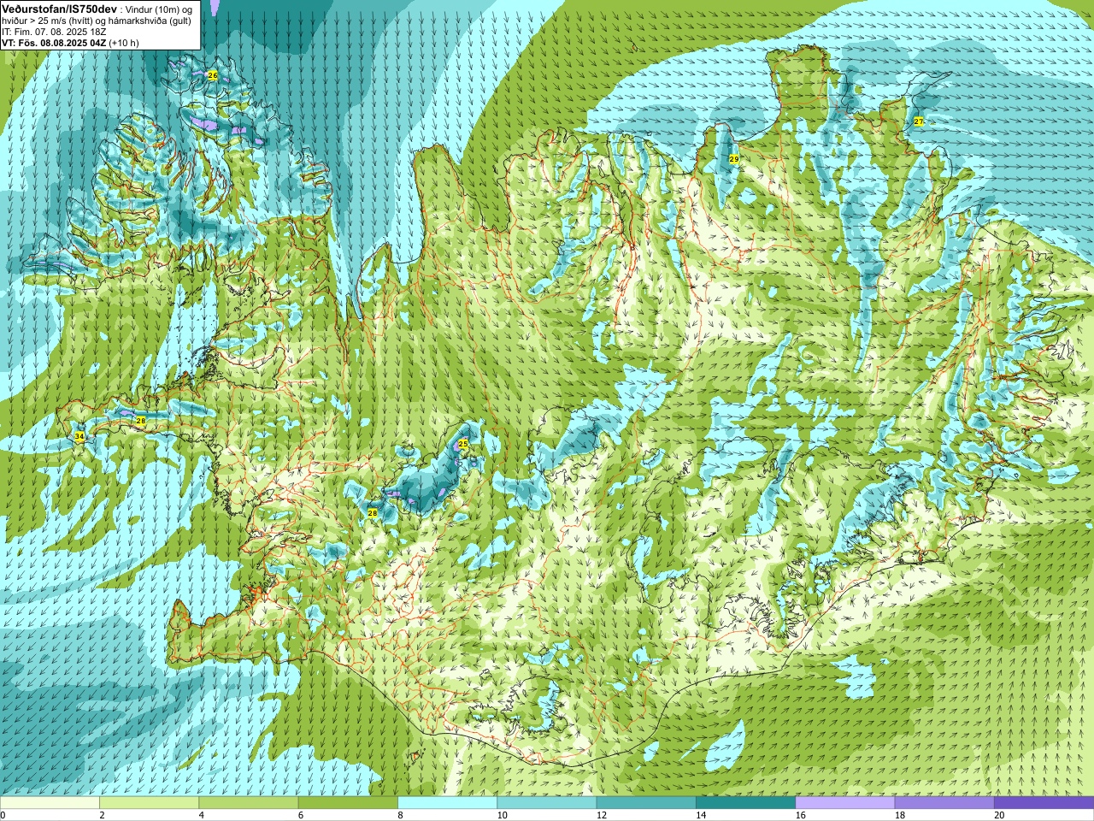Click the legend scale value 16
Image resolution: width=1094 pixels, height=821 pixels.
(800, 815)
